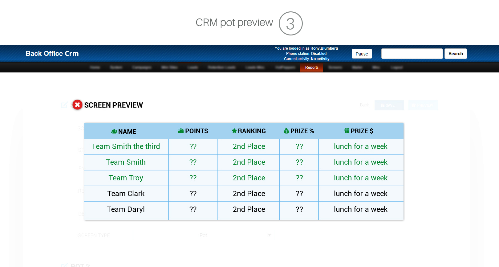This screenshot has width=499, height=267.
Task: Select the Team Smith the third name cell
Action: 126,146
